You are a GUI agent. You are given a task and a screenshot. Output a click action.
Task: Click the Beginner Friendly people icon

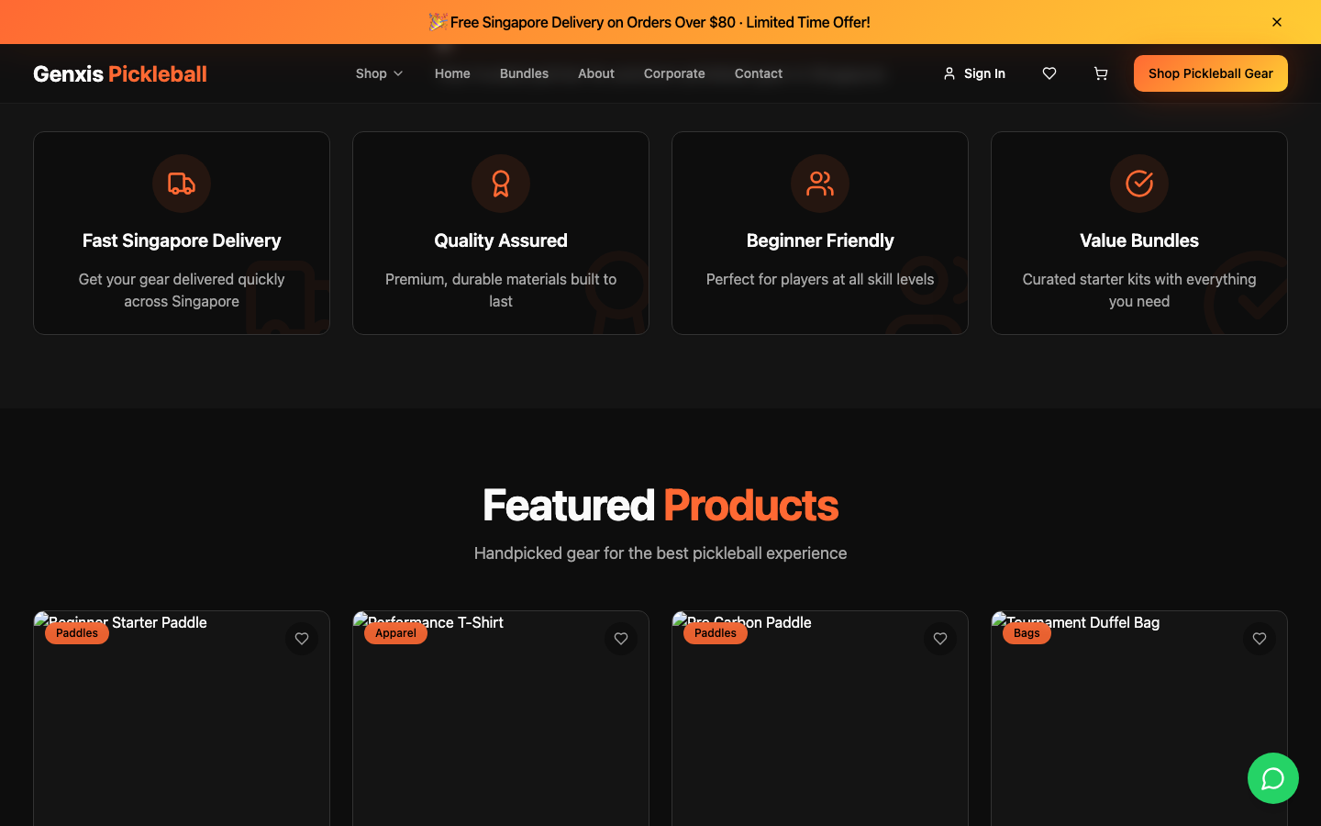click(x=820, y=184)
